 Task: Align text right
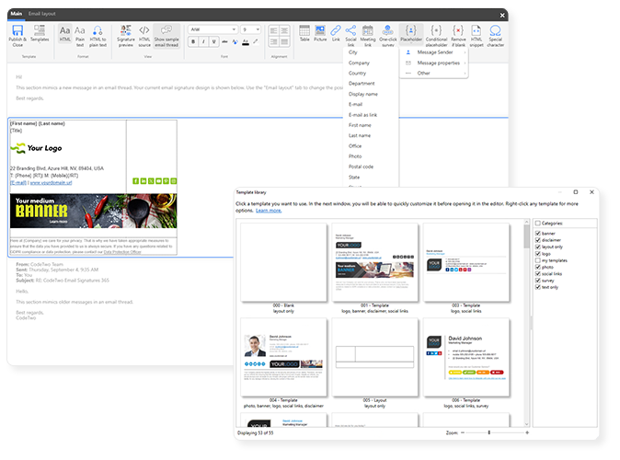click(x=273, y=41)
